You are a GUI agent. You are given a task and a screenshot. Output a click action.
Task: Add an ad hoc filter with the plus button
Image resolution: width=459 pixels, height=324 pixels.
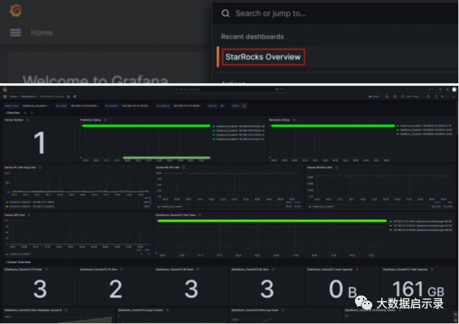tap(244, 106)
